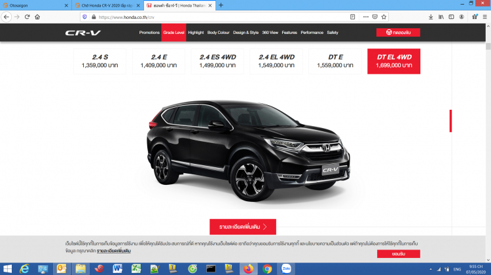
Task: Show hidden tray icons arrow
Action: pyautogui.click(x=431, y=269)
